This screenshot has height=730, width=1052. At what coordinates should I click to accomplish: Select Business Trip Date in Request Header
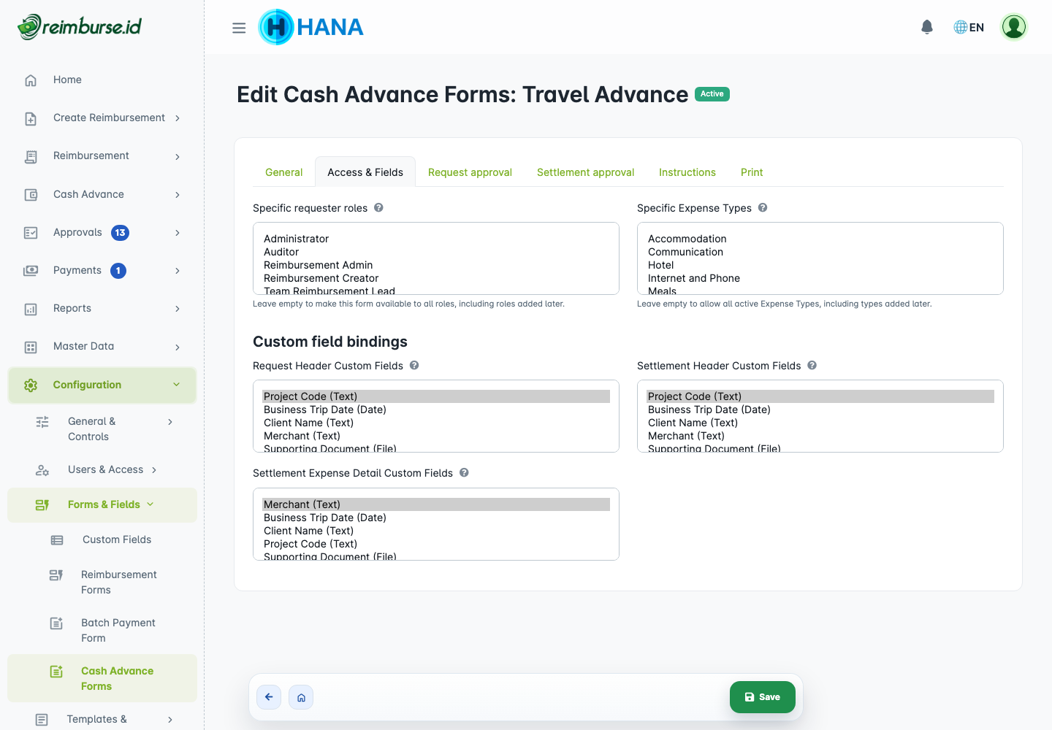436,410
